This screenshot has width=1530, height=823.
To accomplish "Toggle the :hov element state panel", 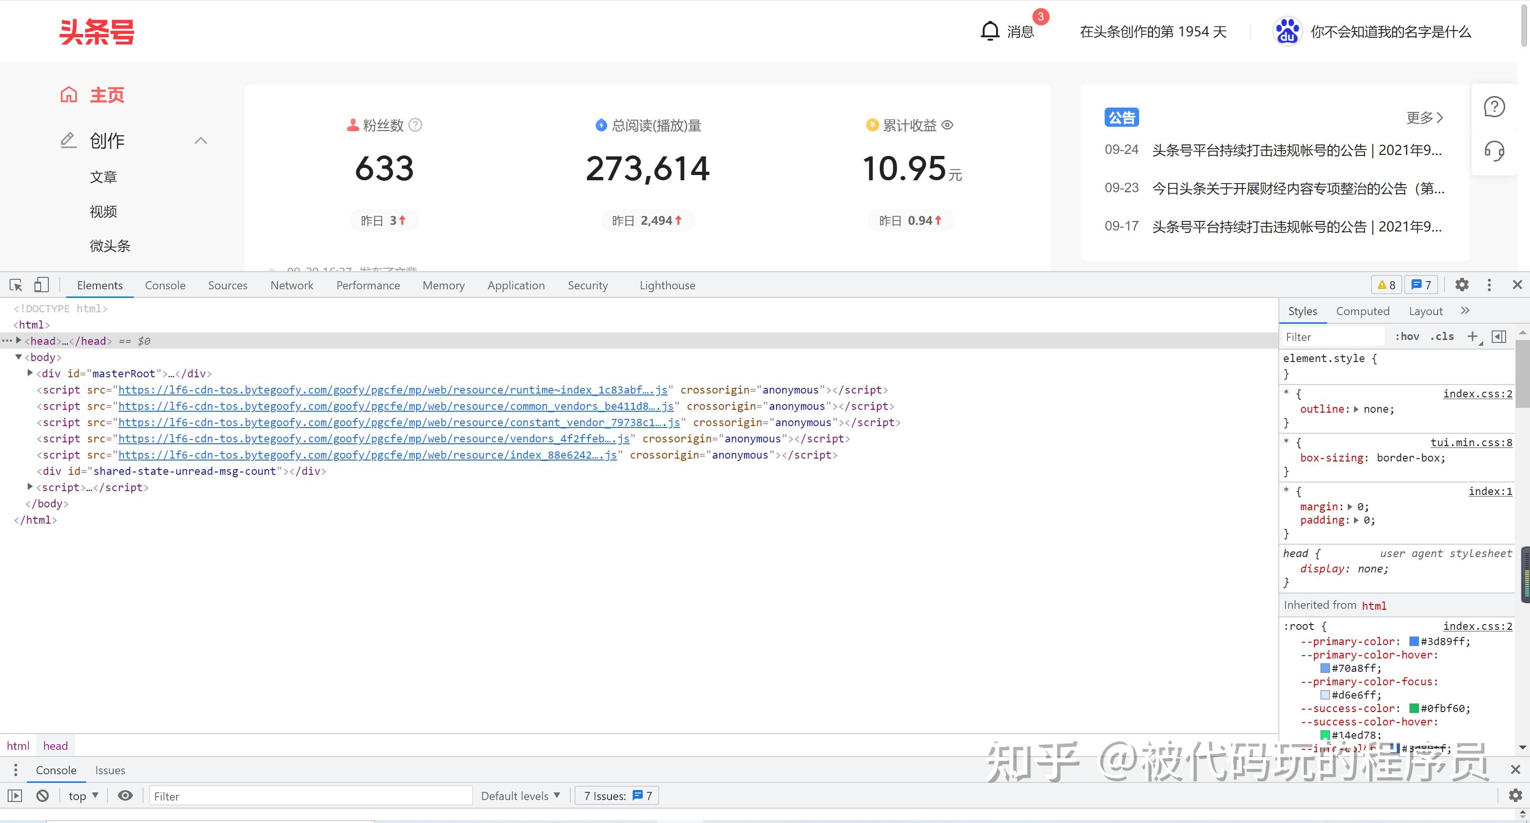I will pos(1407,337).
